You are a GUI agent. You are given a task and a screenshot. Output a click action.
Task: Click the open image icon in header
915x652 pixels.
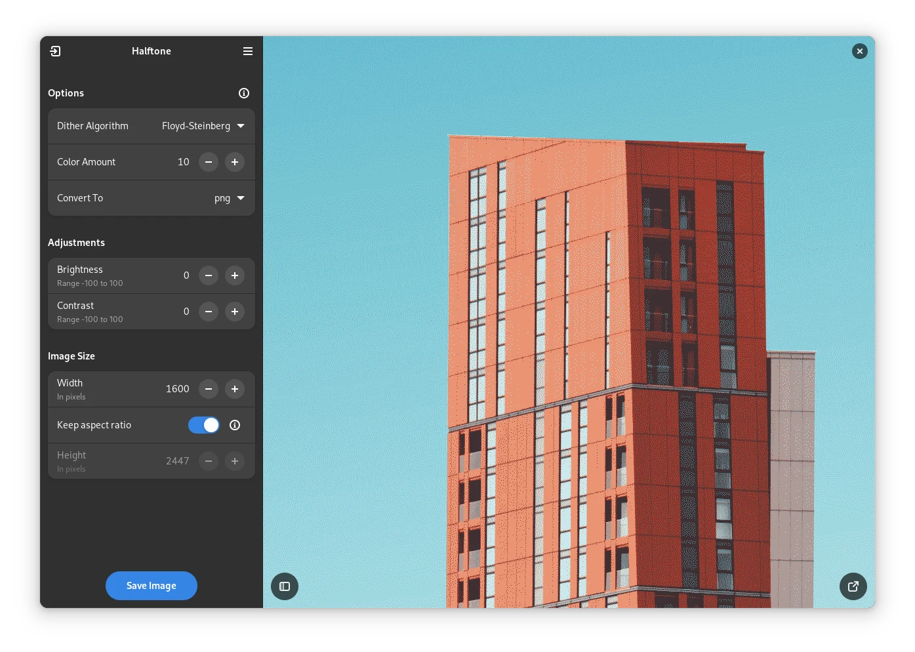point(55,51)
